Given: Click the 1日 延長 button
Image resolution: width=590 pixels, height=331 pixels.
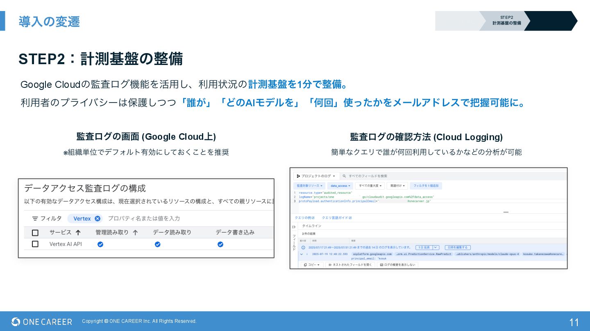Looking at the screenshot, I should point(424,248).
